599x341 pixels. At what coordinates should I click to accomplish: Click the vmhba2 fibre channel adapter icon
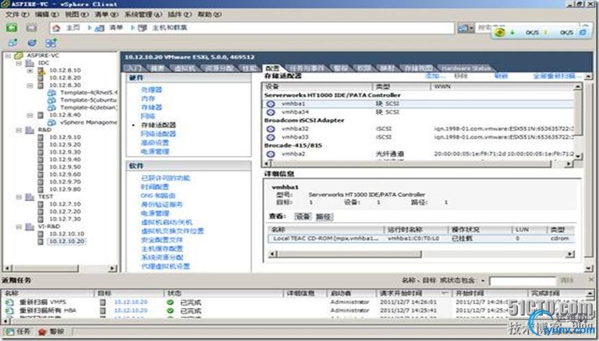tap(271, 154)
